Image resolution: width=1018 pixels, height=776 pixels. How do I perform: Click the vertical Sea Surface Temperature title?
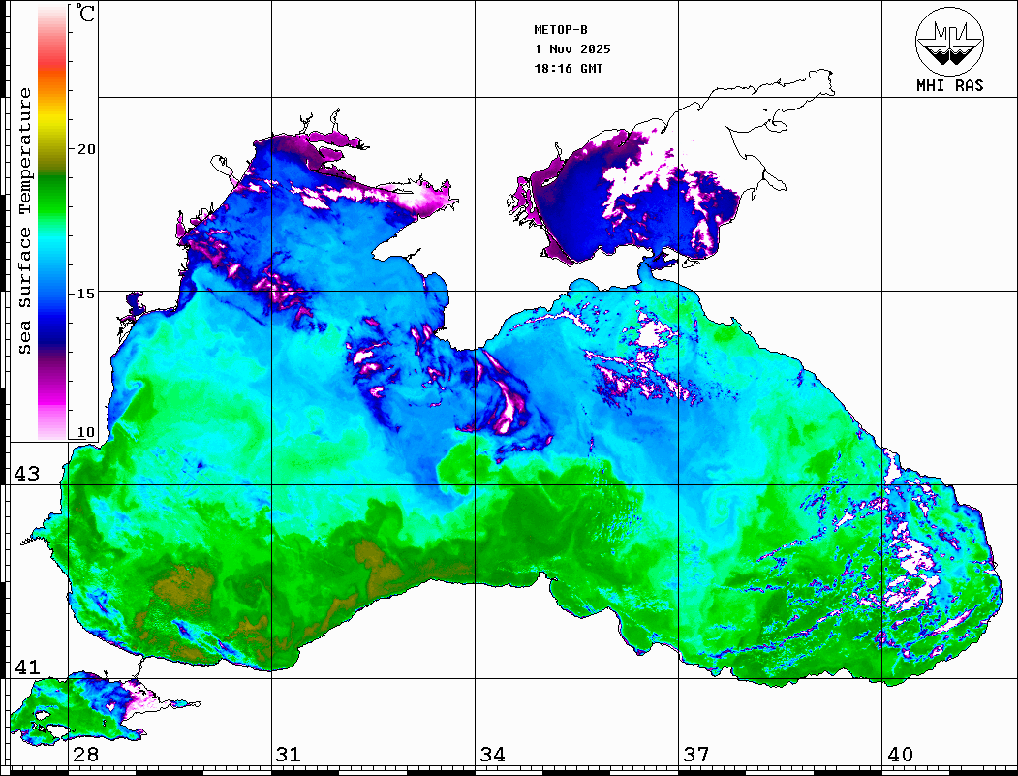25,221
